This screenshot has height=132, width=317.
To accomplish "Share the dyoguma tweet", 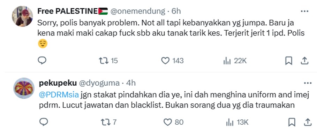I will tap(307, 122).
